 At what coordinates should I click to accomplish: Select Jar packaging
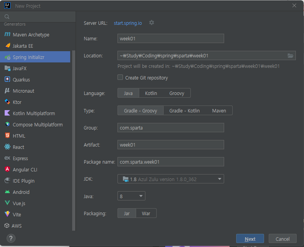[127, 213]
